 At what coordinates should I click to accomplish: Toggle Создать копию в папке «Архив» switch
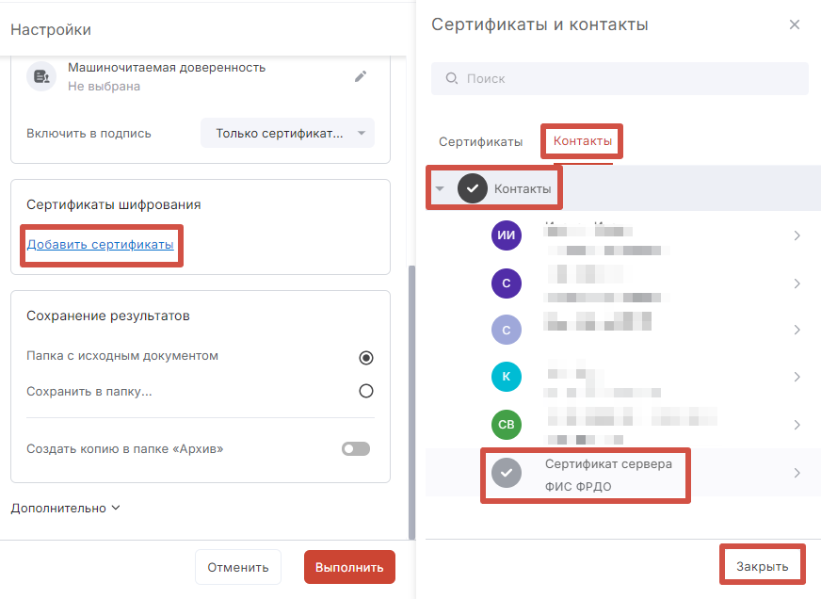pyautogui.click(x=356, y=448)
